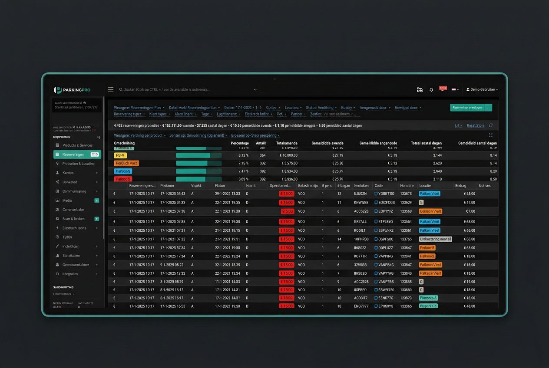Sort by the Bedrag column header
The height and width of the screenshot is (368, 549).
pyautogui.click(x=460, y=186)
